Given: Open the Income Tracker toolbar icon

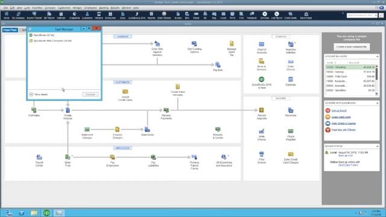Looking at the screenshot, I should click(34, 15).
